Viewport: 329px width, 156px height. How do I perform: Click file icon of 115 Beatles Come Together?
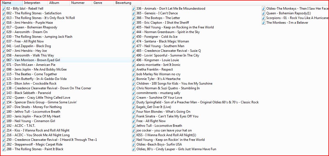coord(4,74)
